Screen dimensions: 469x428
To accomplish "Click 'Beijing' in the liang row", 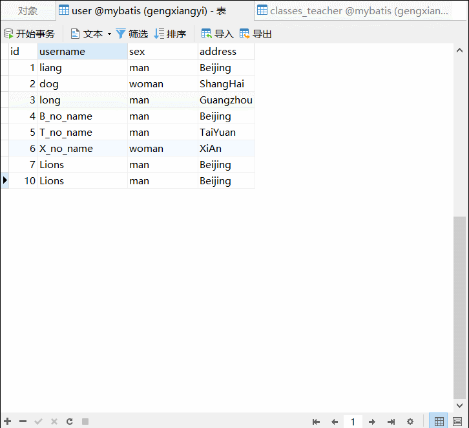I will [x=226, y=68].
